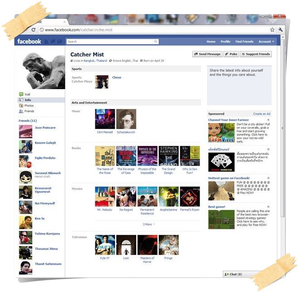
Task: Open Kessararat Ugsornrat's profile link
Action: [x=43, y=190]
